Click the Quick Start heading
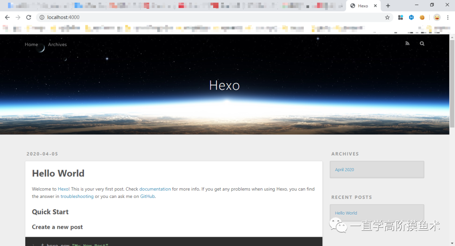This screenshot has height=246, width=455. tap(50, 212)
